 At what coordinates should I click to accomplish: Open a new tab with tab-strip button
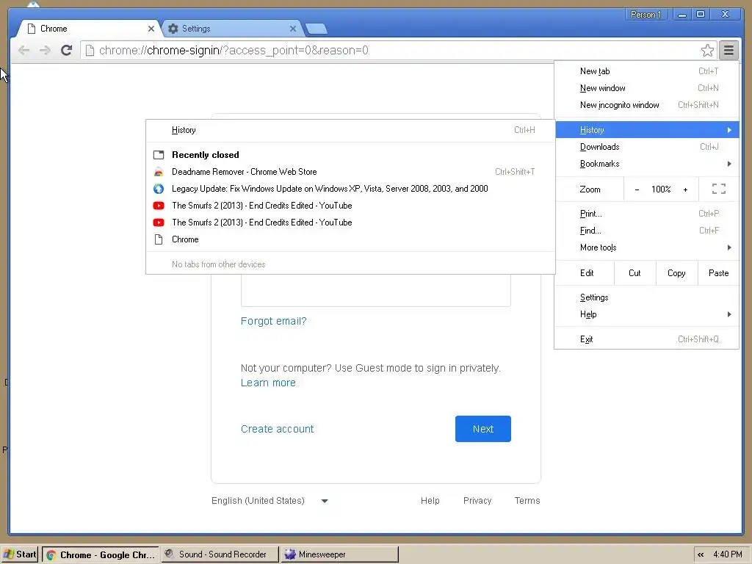(x=317, y=29)
